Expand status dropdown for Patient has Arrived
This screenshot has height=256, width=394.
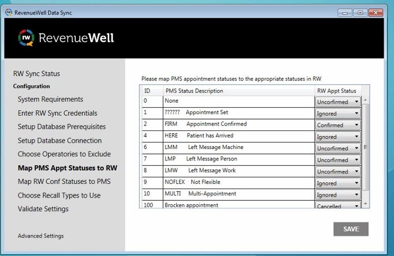coord(339,137)
